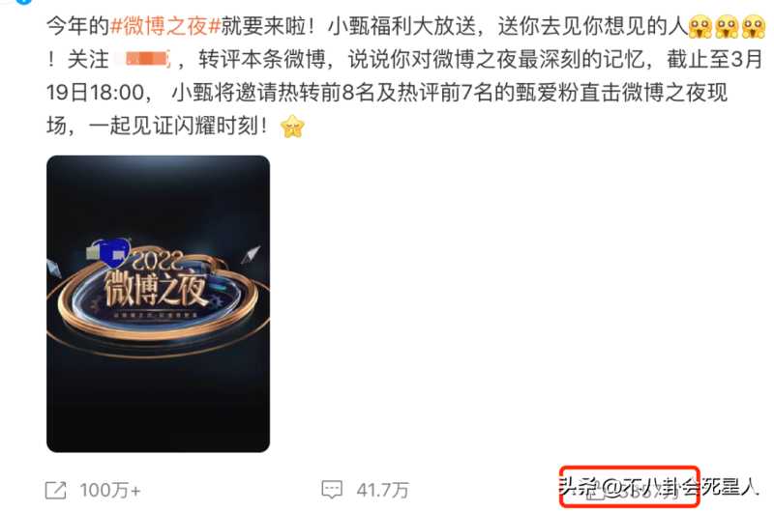Tap the comment speech bubble icon
Image resolution: width=774 pixels, height=511 pixels.
[332, 490]
